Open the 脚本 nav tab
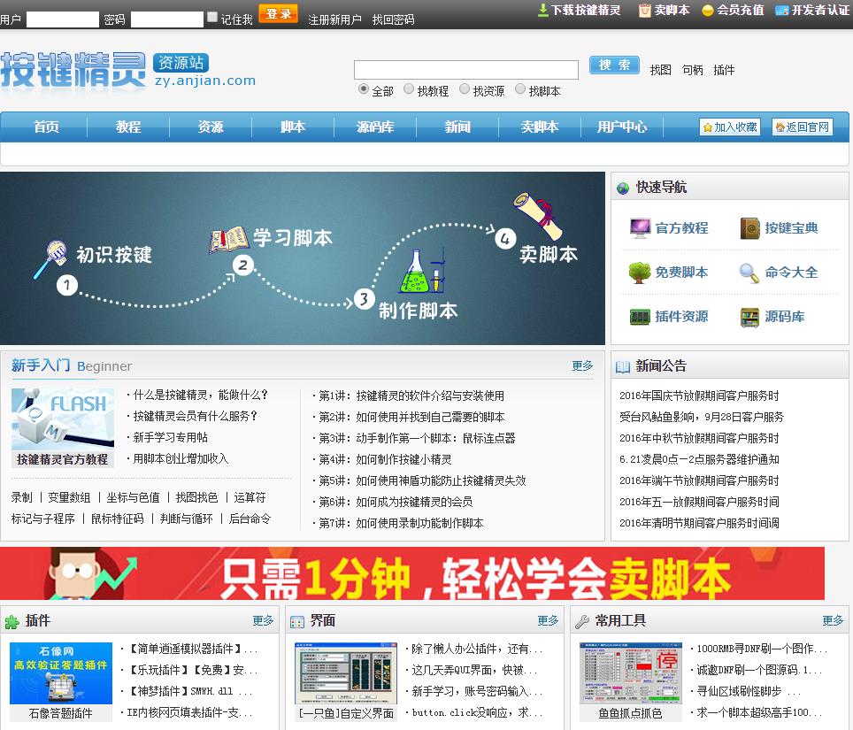This screenshot has width=853, height=730. click(x=293, y=127)
